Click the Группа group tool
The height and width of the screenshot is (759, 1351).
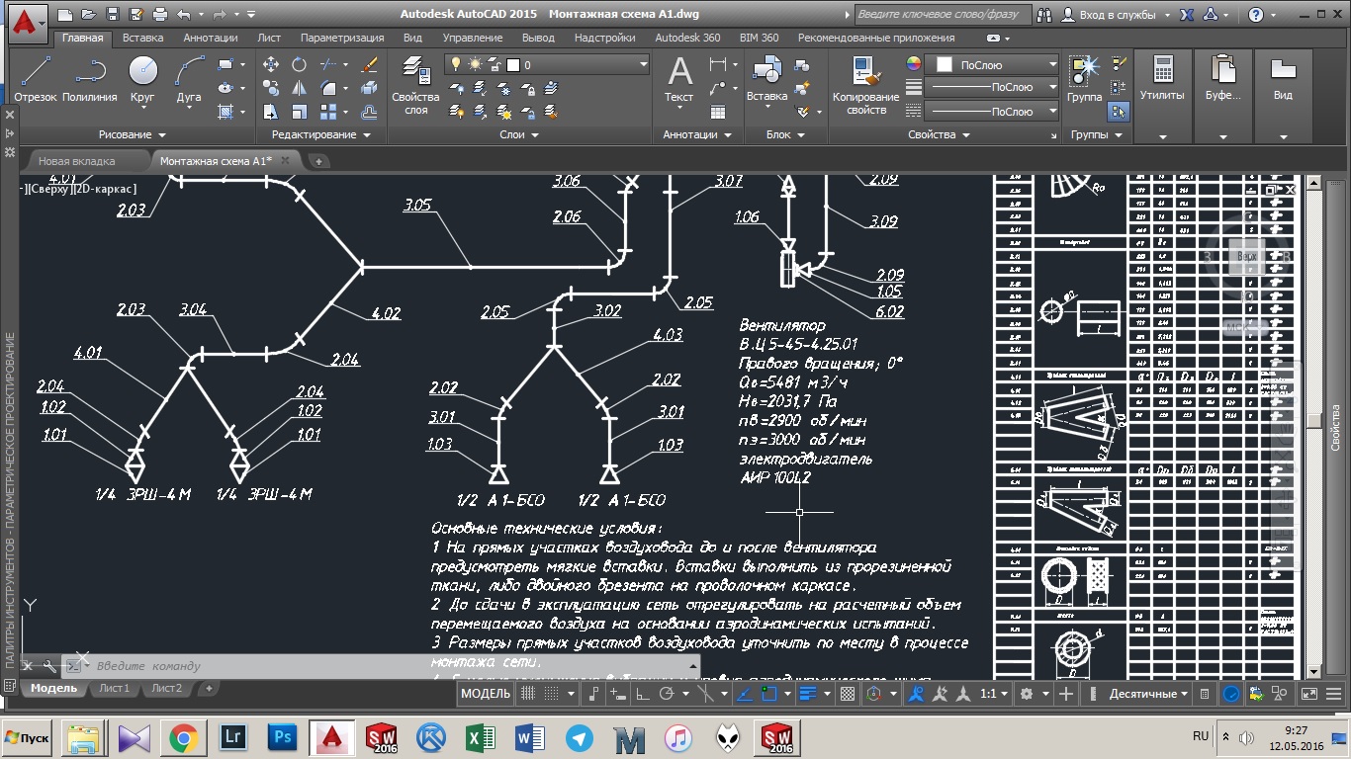[x=1085, y=79]
